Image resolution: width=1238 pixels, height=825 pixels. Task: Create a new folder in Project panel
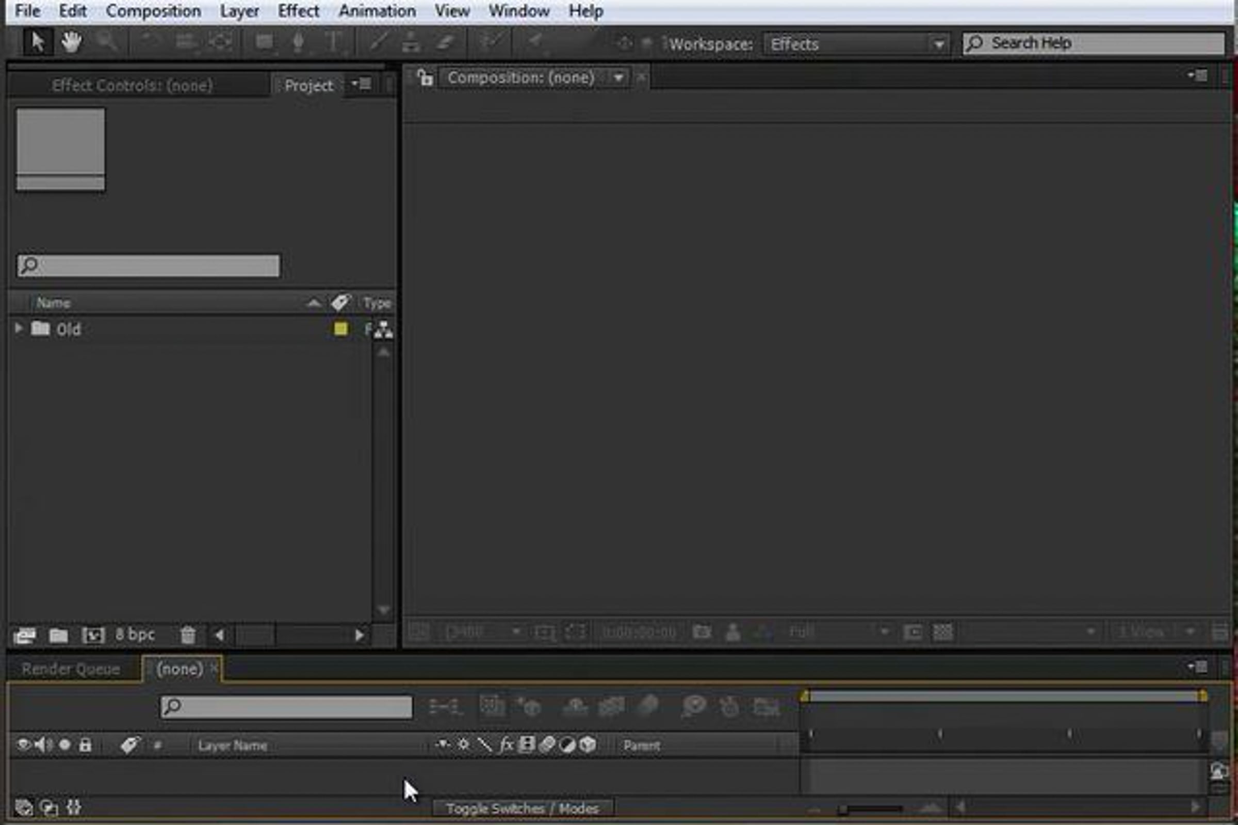[x=58, y=635]
